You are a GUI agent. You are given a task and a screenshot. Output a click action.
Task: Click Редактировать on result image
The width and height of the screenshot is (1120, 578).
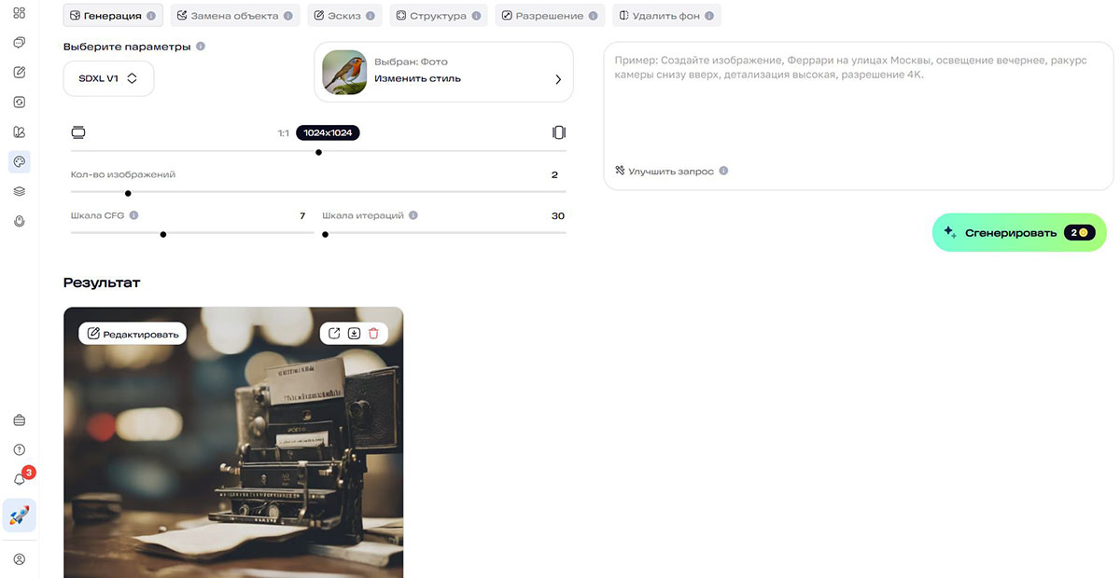pyautogui.click(x=133, y=333)
